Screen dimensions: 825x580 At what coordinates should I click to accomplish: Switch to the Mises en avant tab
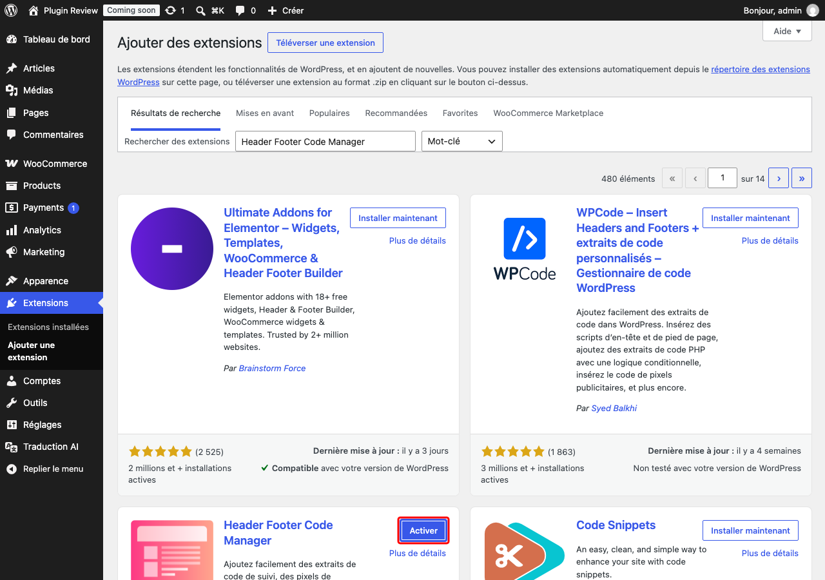[265, 113]
